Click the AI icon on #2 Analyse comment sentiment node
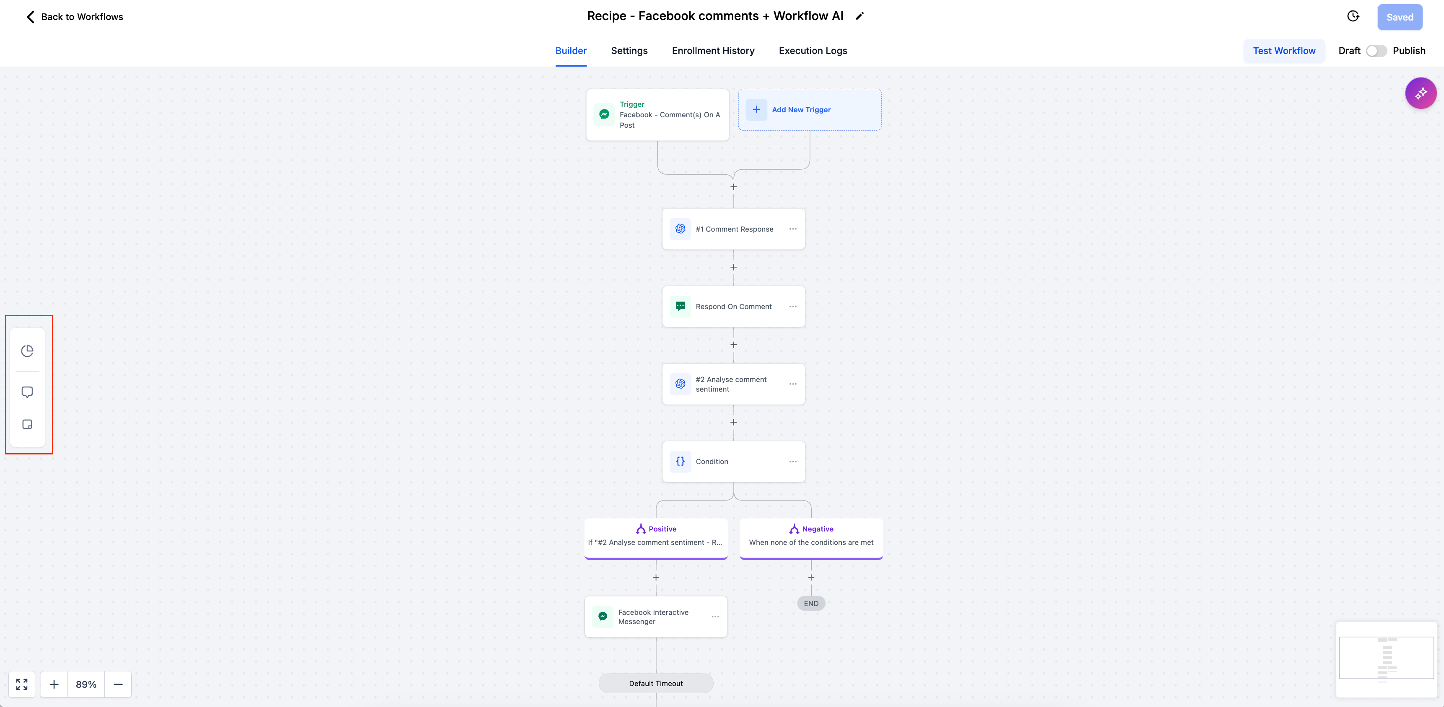 coord(681,383)
